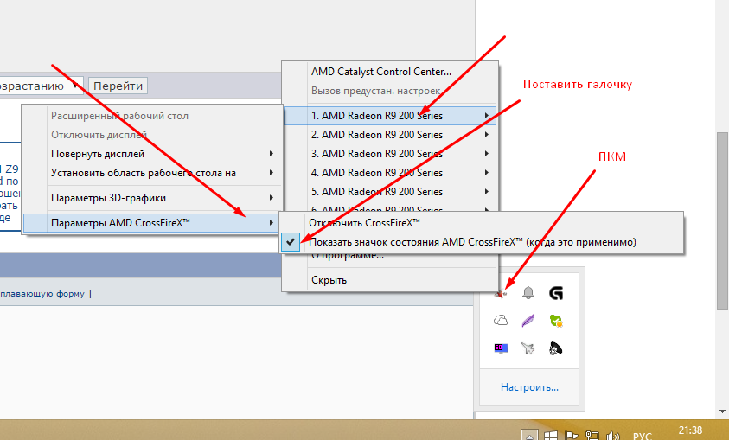Image resolution: width=729 pixels, height=440 pixels.
Task: Click the purple feather tray icon
Action: (528, 320)
